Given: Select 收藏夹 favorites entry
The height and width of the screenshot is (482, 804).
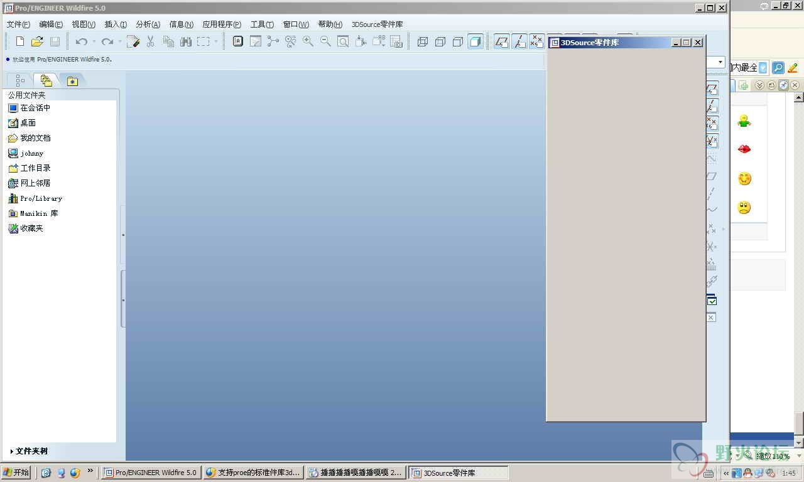Looking at the screenshot, I should [x=26, y=228].
